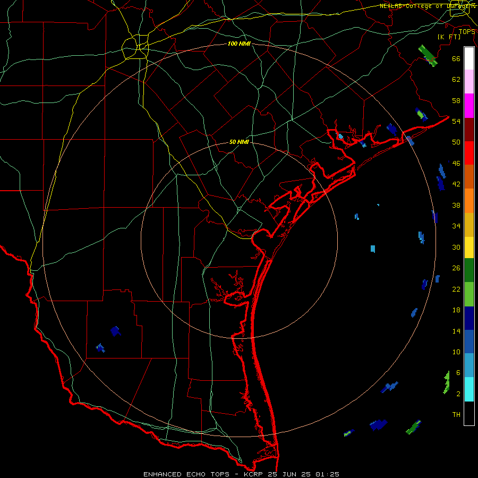
Task: Click the magenta 58 legend swatch
Action: point(469,106)
